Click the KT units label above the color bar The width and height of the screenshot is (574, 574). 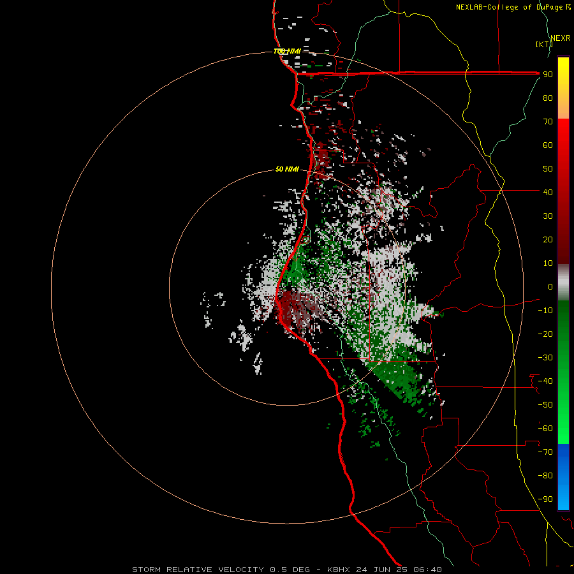(x=545, y=44)
